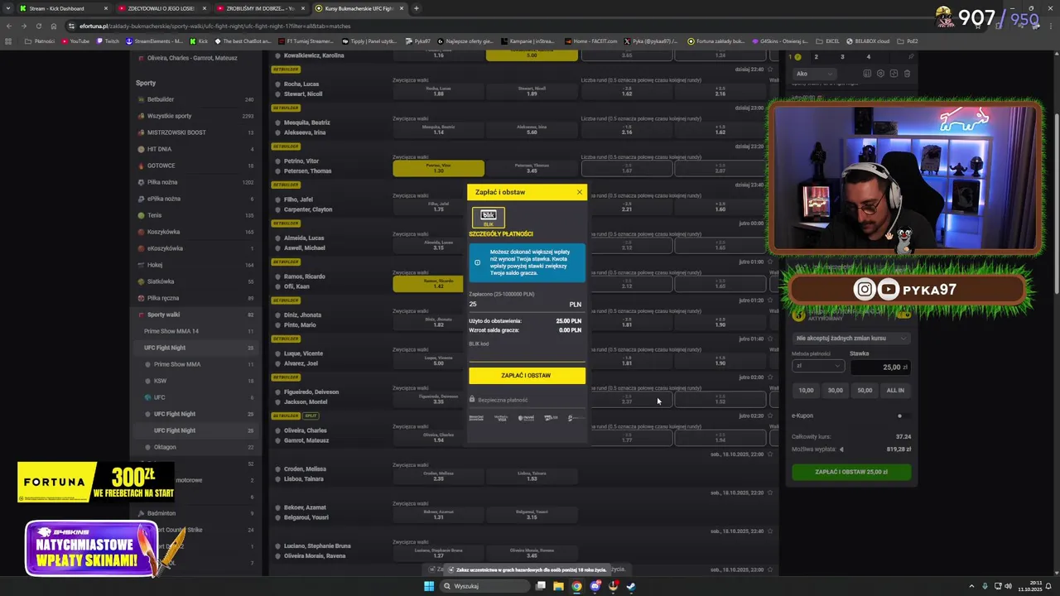Choose the 10,00 quick stake button
The image size is (1060, 596).
coord(806,390)
